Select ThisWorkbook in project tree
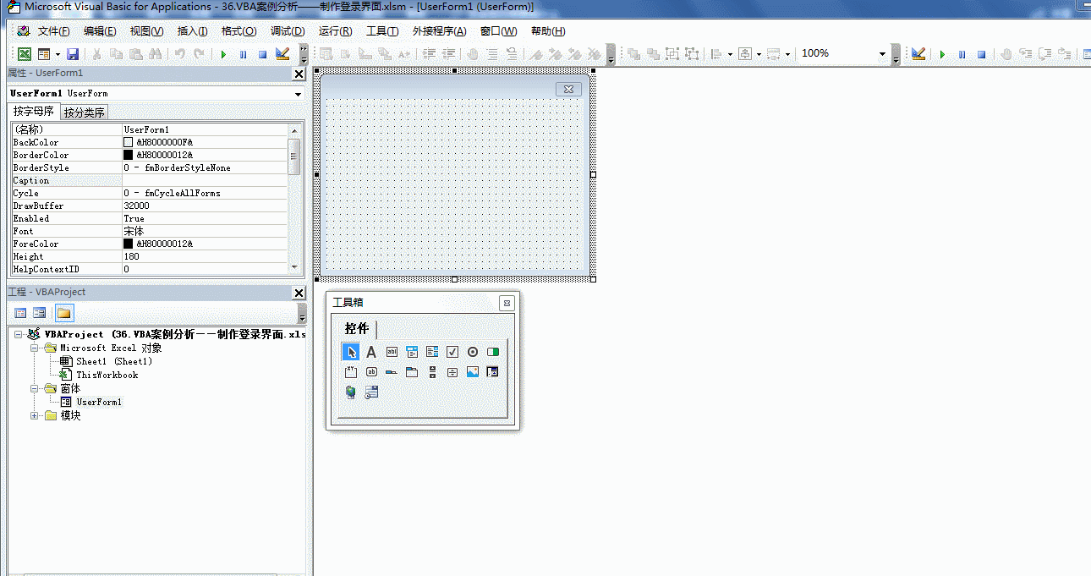The height and width of the screenshot is (576, 1091). [x=107, y=375]
